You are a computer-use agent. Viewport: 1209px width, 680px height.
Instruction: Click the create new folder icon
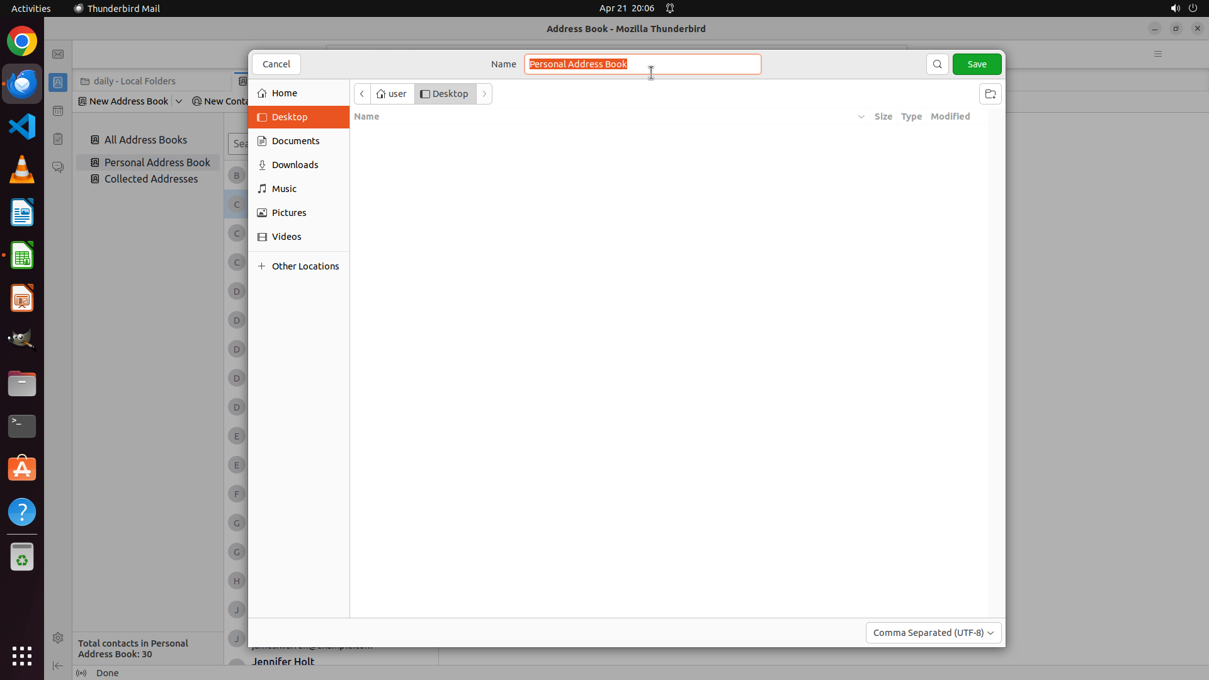point(990,94)
